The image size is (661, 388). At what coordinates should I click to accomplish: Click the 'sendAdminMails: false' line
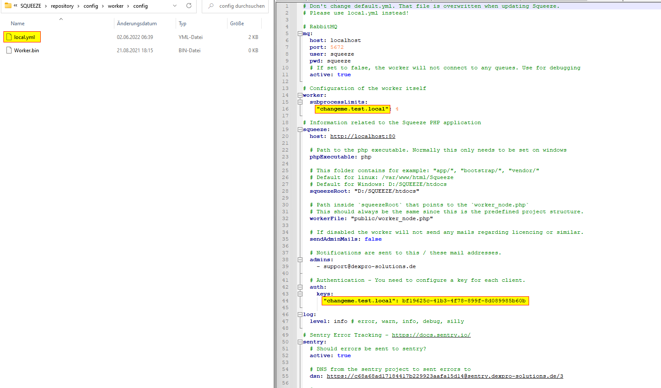click(x=345, y=239)
